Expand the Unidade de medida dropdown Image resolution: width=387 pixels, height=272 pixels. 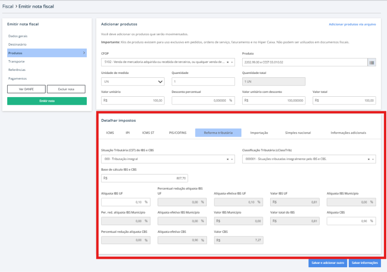coord(161,82)
